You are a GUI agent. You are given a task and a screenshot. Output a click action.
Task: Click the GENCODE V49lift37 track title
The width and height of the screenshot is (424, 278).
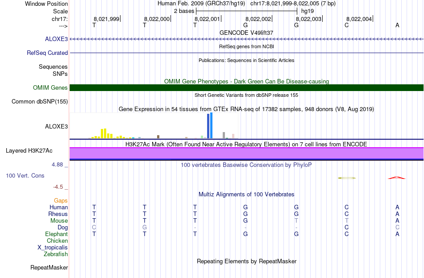pyautogui.click(x=246, y=33)
